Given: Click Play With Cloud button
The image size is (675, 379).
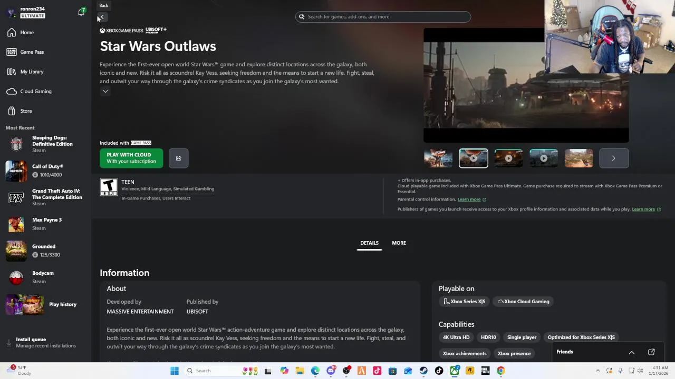Looking at the screenshot, I should pos(131,158).
